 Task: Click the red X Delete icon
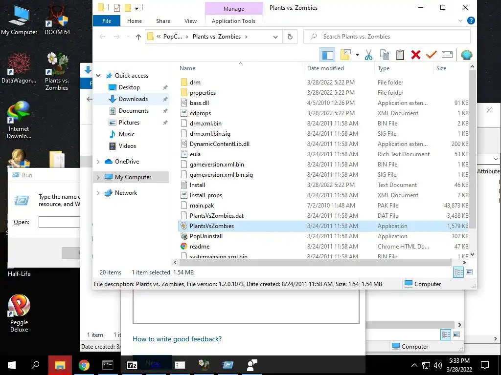point(416,55)
